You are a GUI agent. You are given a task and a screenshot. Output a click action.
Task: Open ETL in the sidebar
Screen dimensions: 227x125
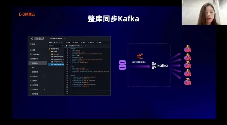coord(34,68)
